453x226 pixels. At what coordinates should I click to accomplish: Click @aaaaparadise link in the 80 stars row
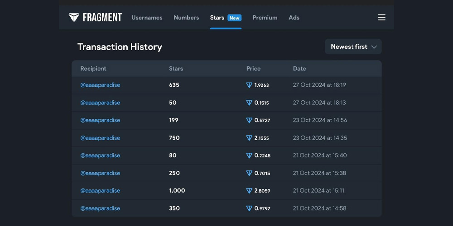click(100, 155)
